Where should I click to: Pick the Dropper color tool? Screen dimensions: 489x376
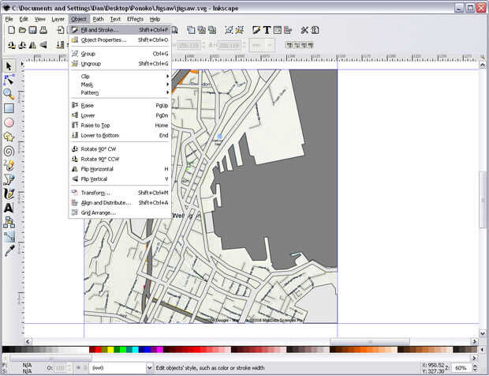point(9,250)
